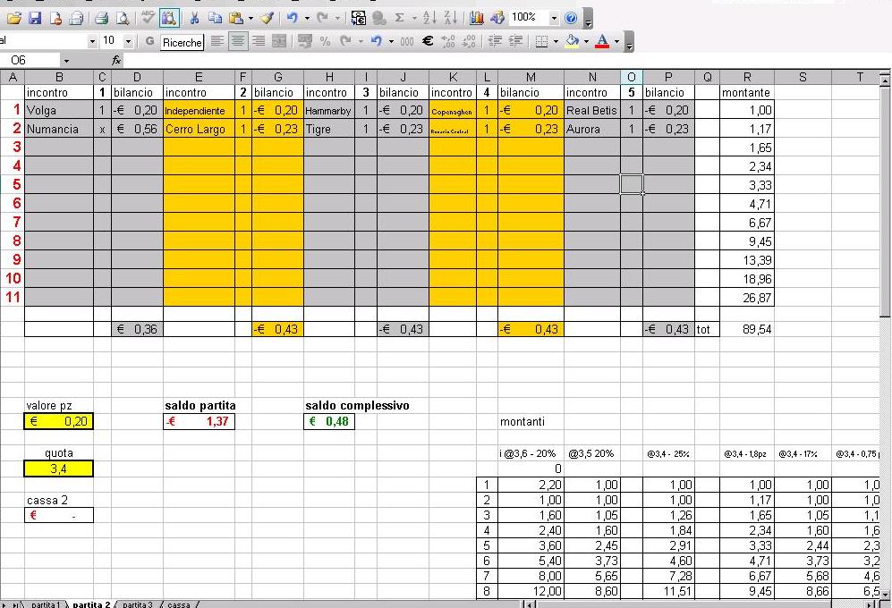
Task: Toggle bold (G) formatting
Action: [x=149, y=41]
